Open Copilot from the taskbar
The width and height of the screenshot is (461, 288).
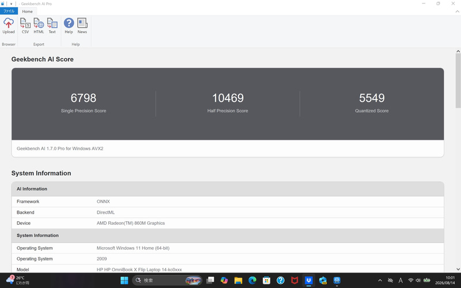(224, 281)
